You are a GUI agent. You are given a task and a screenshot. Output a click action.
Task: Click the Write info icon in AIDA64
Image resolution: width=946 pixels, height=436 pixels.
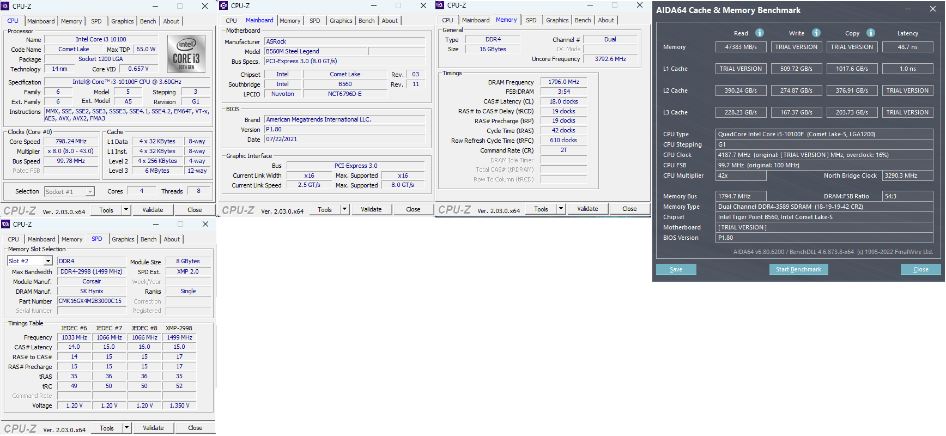pyautogui.click(x=816, y=33)
